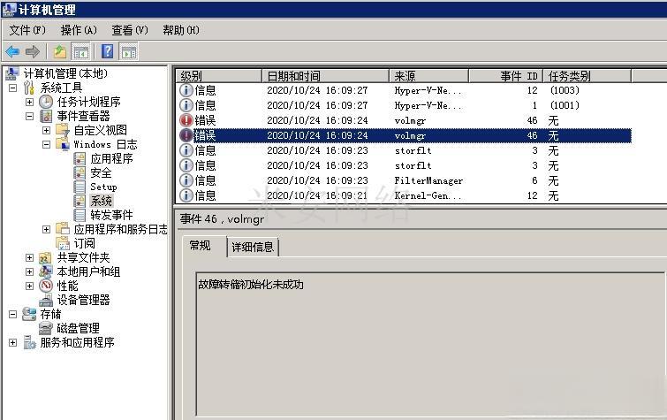Click the Forward arrow toolbar icon
Screen dimensions: 667x420
click(33, 52)
